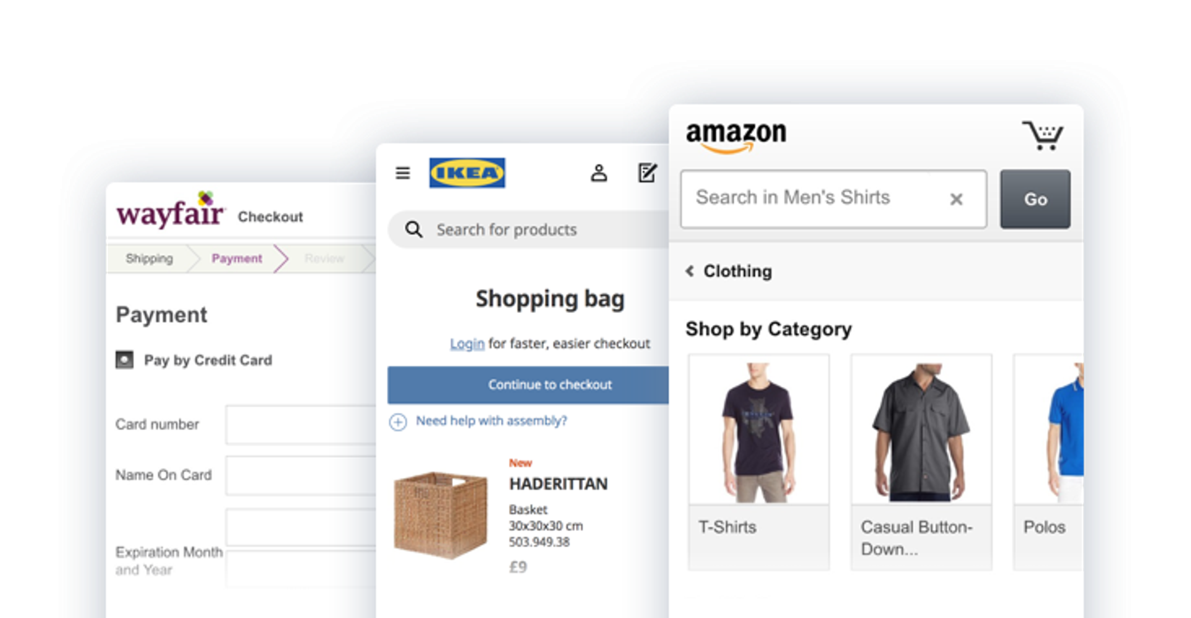This screenshot has height=618, width=1191.
Task: Focus the Card number input field
Action: pos(301,424)
